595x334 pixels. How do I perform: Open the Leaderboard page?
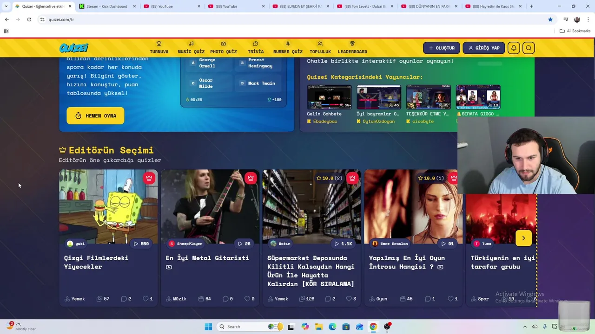tap(352, 48)
